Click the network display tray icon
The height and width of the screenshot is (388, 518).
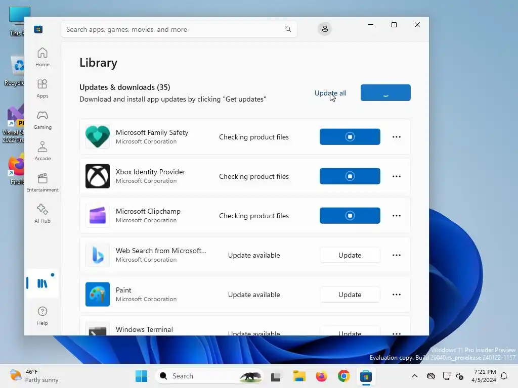tap(447, 376)
